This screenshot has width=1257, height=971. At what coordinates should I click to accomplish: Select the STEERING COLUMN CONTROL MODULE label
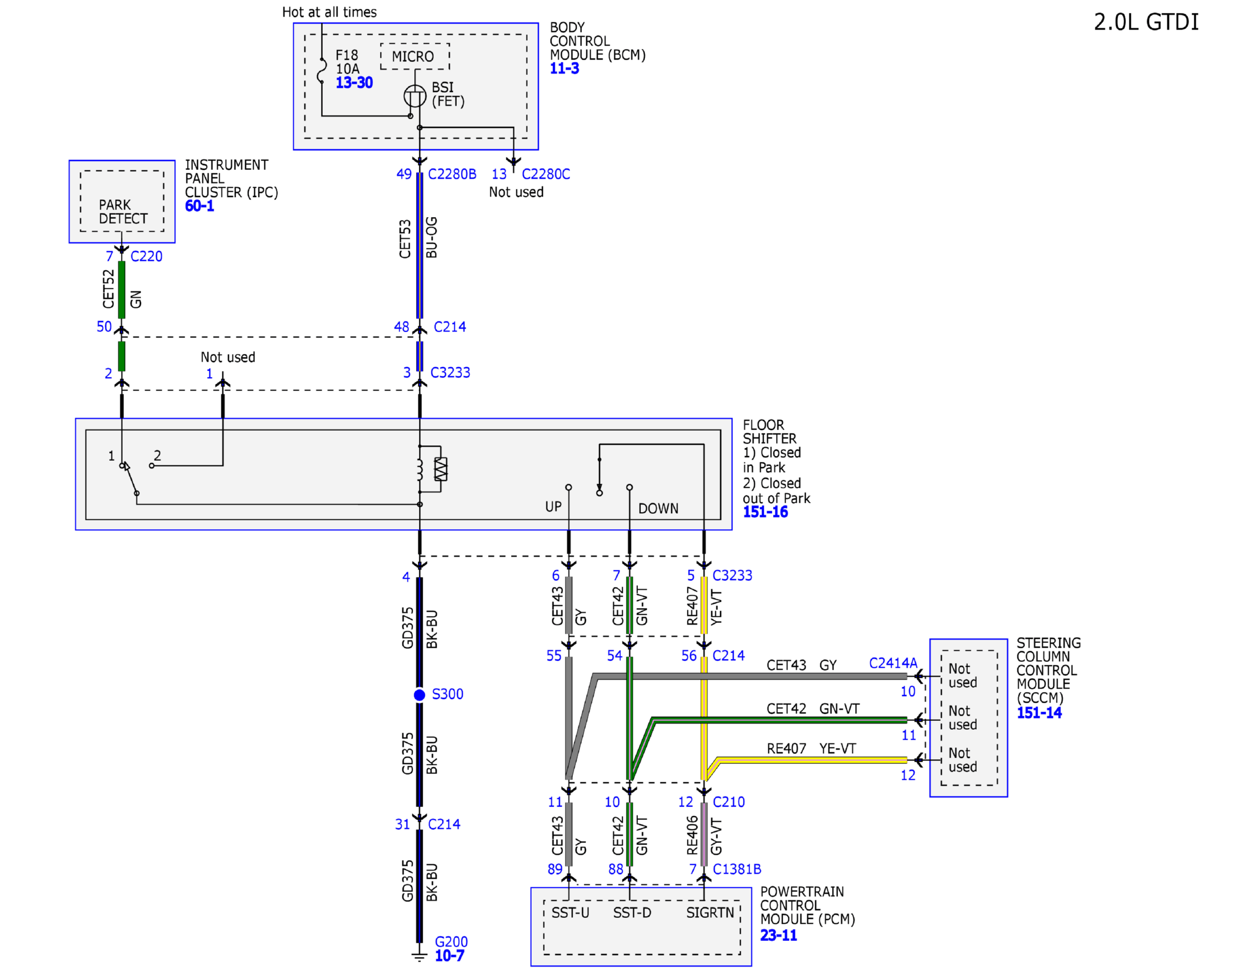(1047, 670)
